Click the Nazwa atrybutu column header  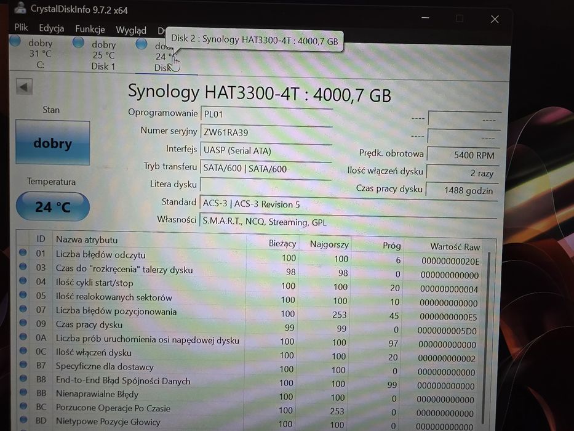(87, 240)
